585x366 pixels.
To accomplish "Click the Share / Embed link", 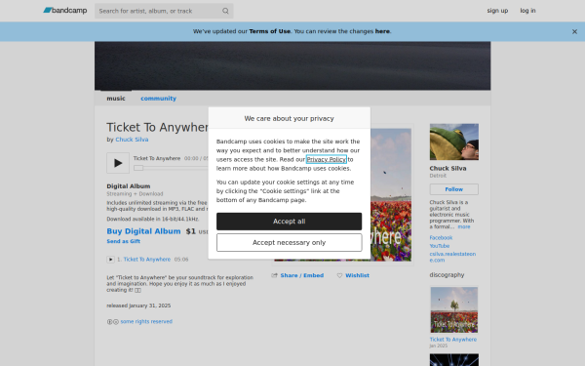I will click(302, 275).
